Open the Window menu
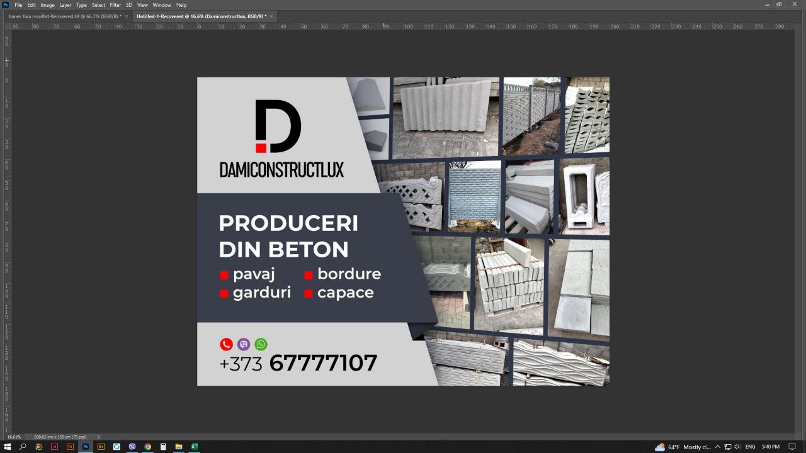This screenshot has height=453, width=806. point(162,5)
